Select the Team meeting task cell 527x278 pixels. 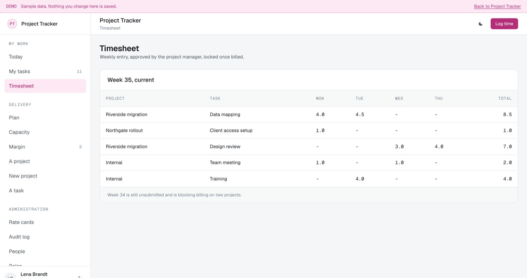(x=225, y=163)
